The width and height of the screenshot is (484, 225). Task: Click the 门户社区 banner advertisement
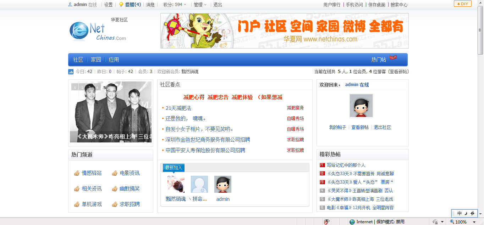284,31
